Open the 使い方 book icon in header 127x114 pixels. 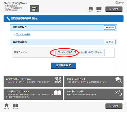[99, 9]
